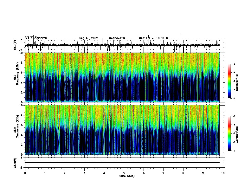
Task: Click the "VLF Spectra" title text
Action: (36, 38)
